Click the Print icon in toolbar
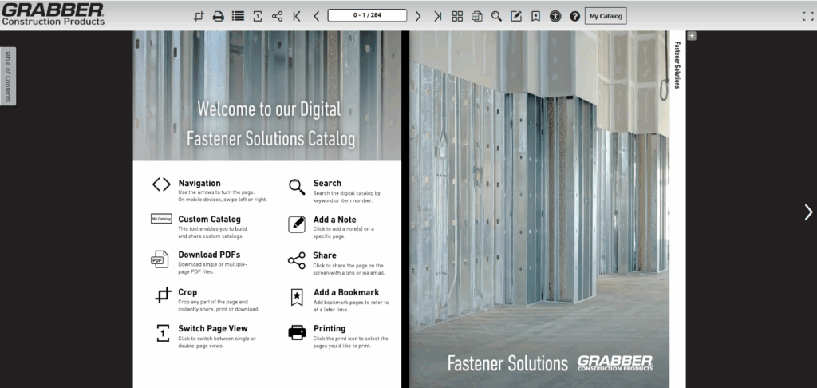The height and width of the screenshot is (388, 817). click(x=219, y=16)
